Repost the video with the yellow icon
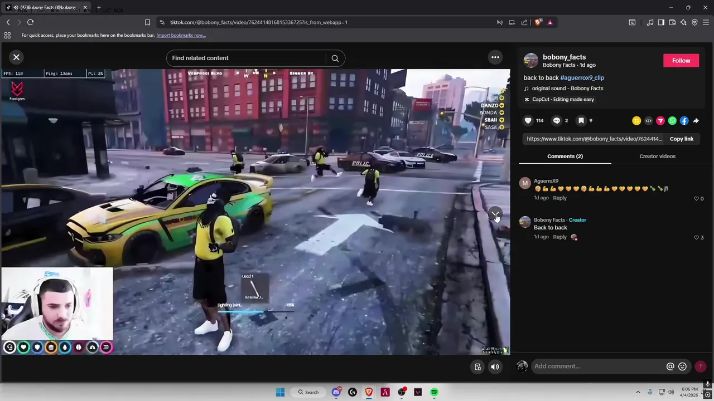This screenshot has width=714, height=401. [x=636, y=121]
